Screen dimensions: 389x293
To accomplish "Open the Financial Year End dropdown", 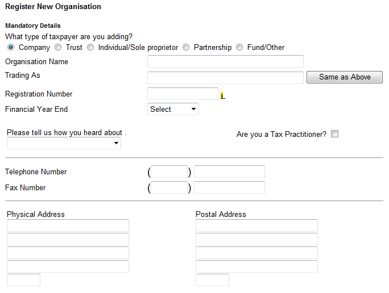I will 173,109.
